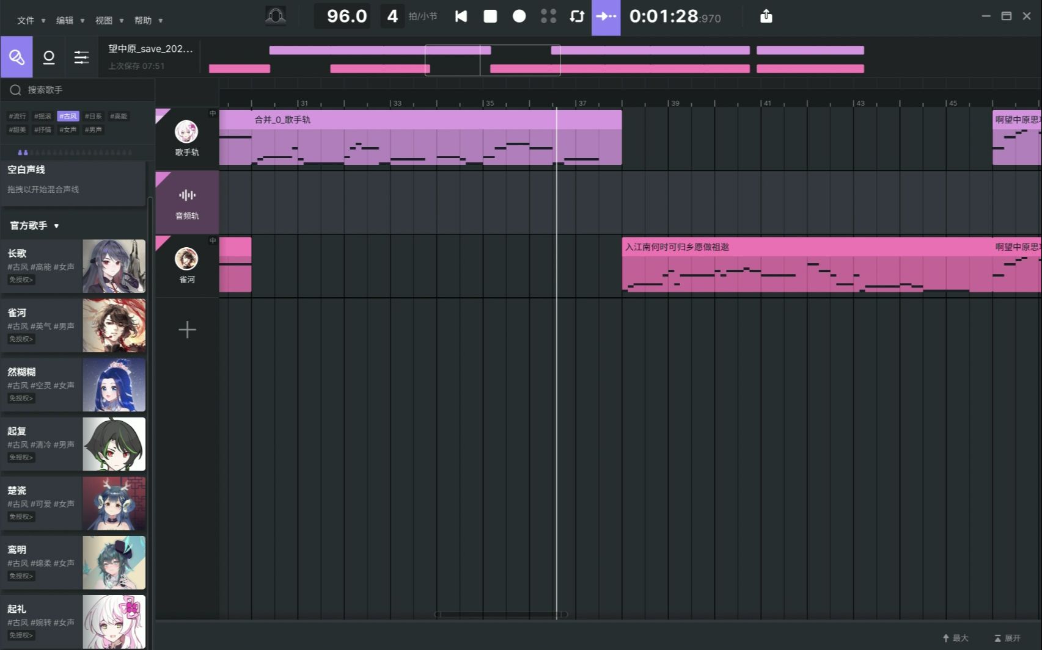Viewport: 1042px width, 650px height.
Task: Click the 最大 maximize arrow at the bottom
Action: coord(955,638)
